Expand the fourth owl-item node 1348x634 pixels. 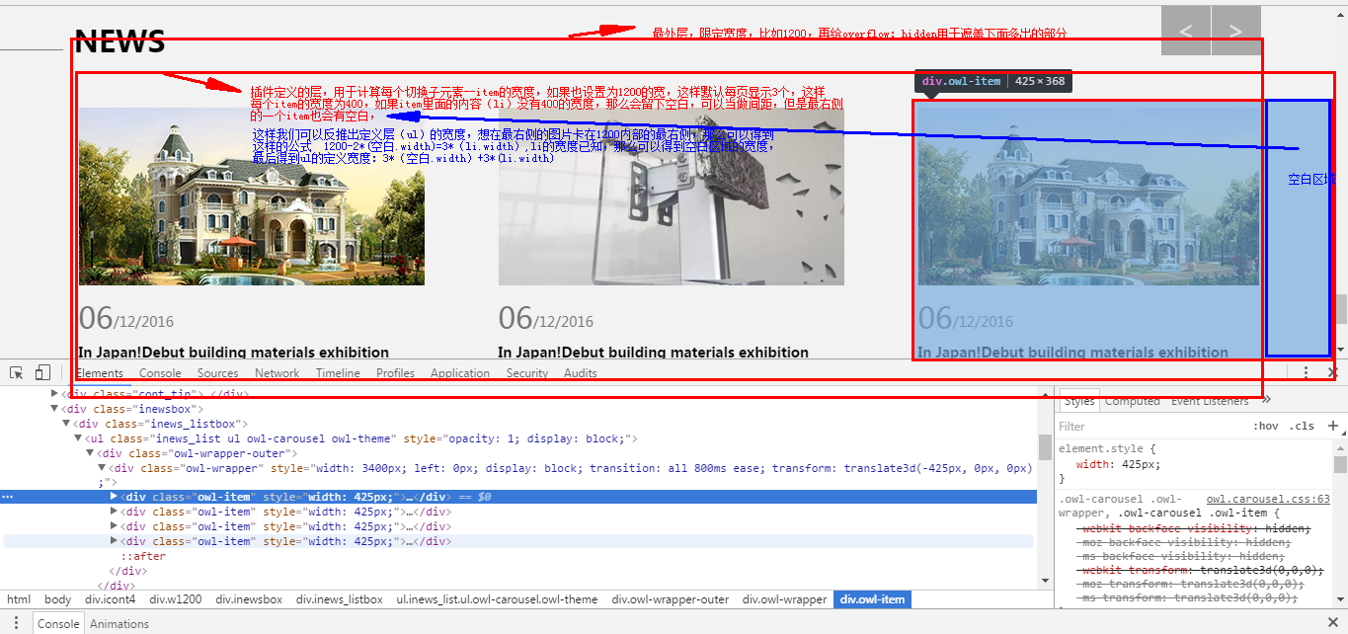click(x=114, y=541)
